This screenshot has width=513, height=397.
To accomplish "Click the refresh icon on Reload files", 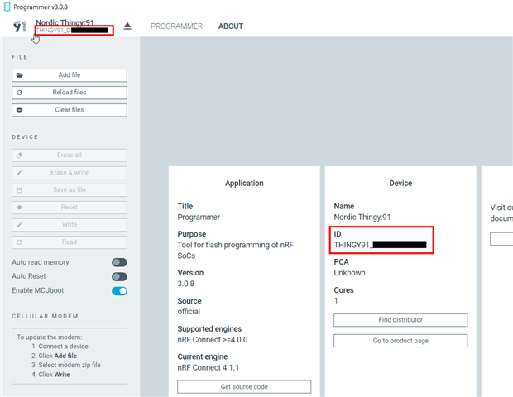I will click(20, 93).
